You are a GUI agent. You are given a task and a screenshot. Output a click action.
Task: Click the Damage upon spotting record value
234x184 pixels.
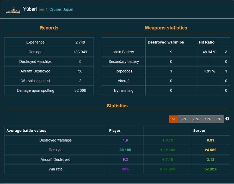pos(80,90)
